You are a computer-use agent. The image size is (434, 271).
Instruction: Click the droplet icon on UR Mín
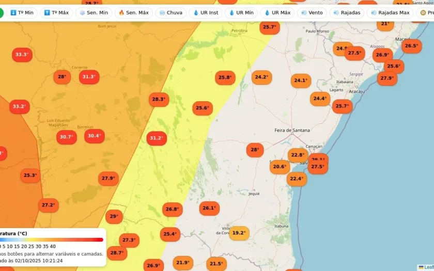[231, 13]
